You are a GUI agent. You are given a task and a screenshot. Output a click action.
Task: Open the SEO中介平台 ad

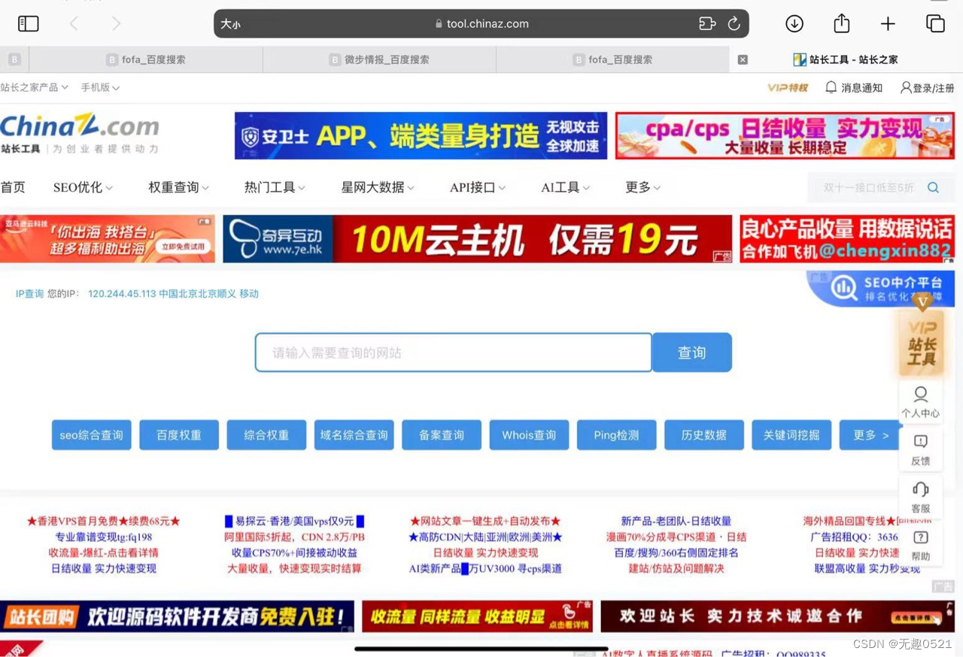click(x=881, y=289)
